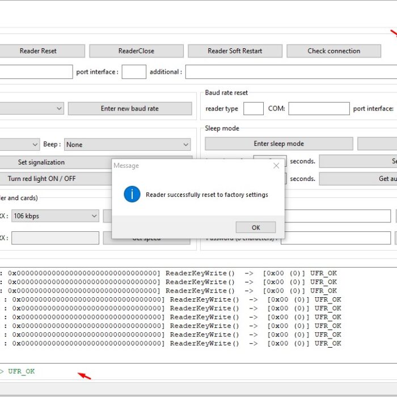Close the Message dialog with X
Image resolution: width=397 pixels, height=397 pixels.
pyautogui.click(x=276, y=166)
